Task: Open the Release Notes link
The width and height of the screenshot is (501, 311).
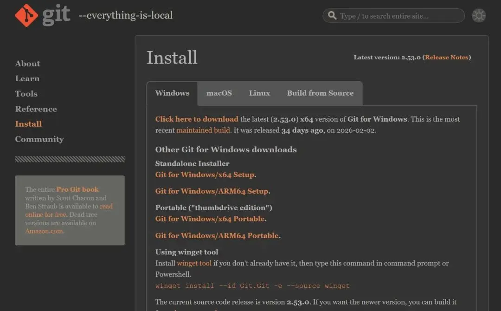Action: coord(446,58)
